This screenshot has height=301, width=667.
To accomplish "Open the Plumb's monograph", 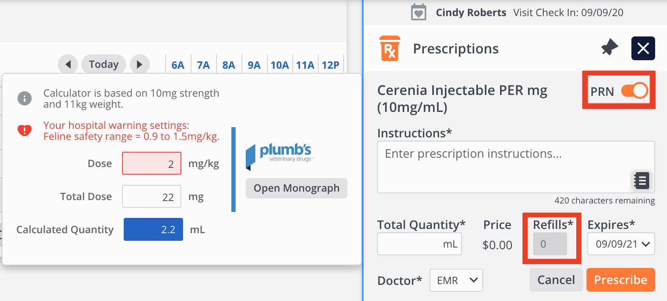I will point(296,188).
